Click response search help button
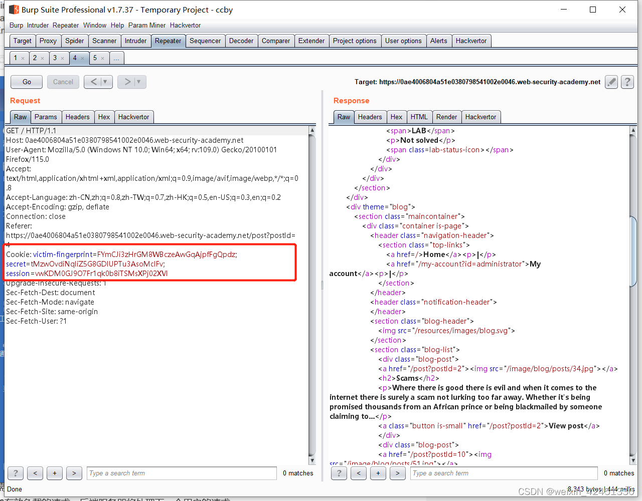Screen dimensions: 642x501 [x=339, y=473]
